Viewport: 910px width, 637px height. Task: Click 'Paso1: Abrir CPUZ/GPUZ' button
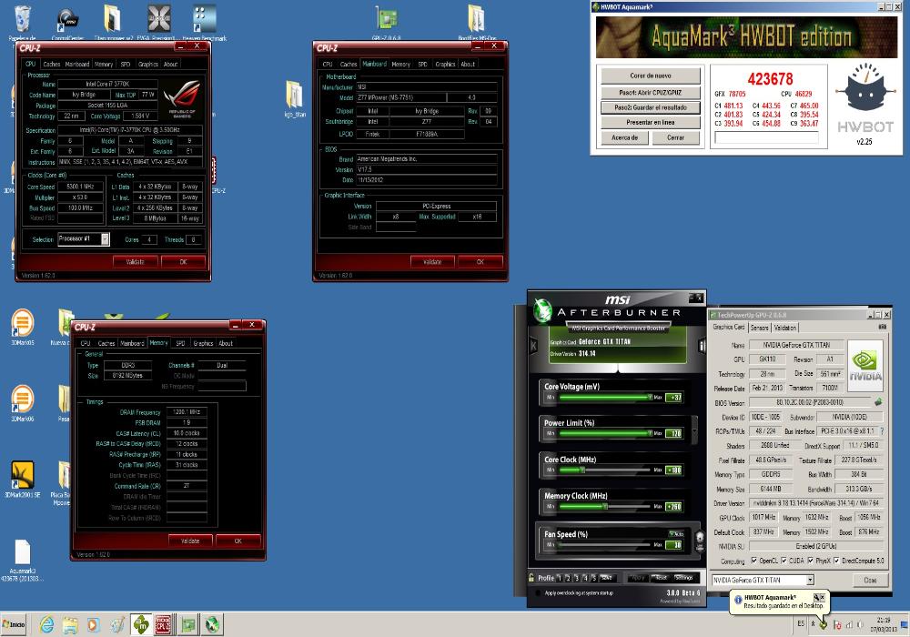point(651,92)
